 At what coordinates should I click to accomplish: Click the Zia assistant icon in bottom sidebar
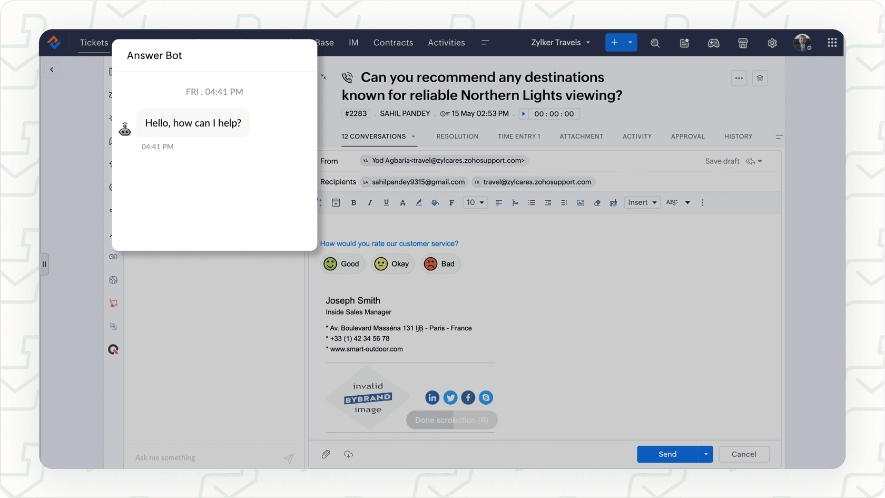coord(113,349)
